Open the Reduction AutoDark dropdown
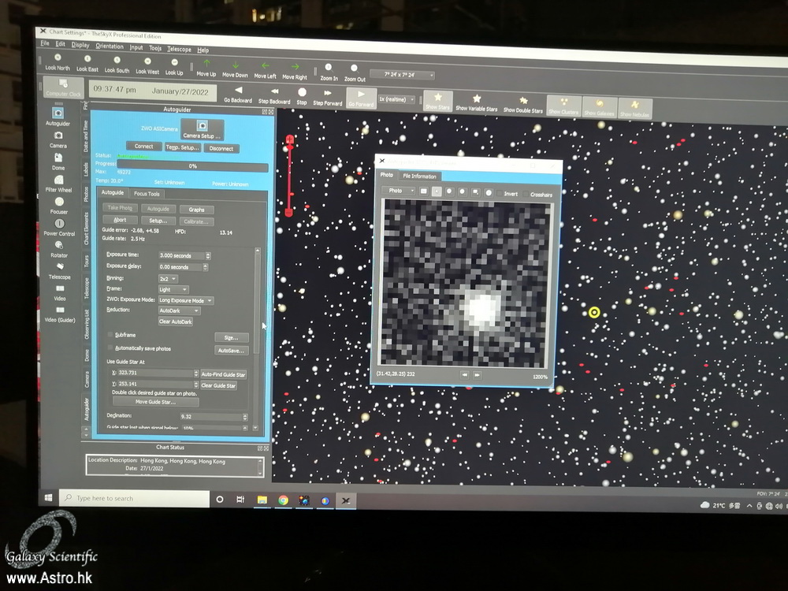 click(179, 310)
